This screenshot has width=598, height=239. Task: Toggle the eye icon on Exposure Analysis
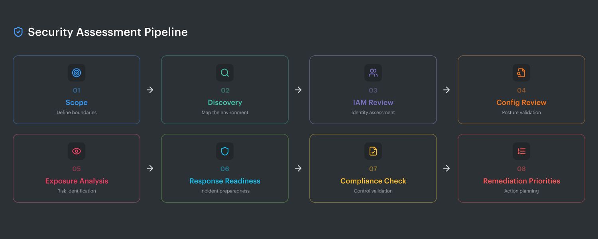click(76, 151)
